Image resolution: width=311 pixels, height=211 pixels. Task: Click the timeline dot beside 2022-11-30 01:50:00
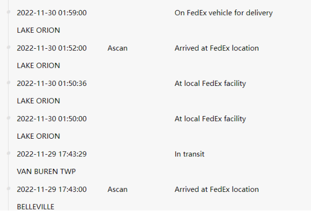coord(9,118)
